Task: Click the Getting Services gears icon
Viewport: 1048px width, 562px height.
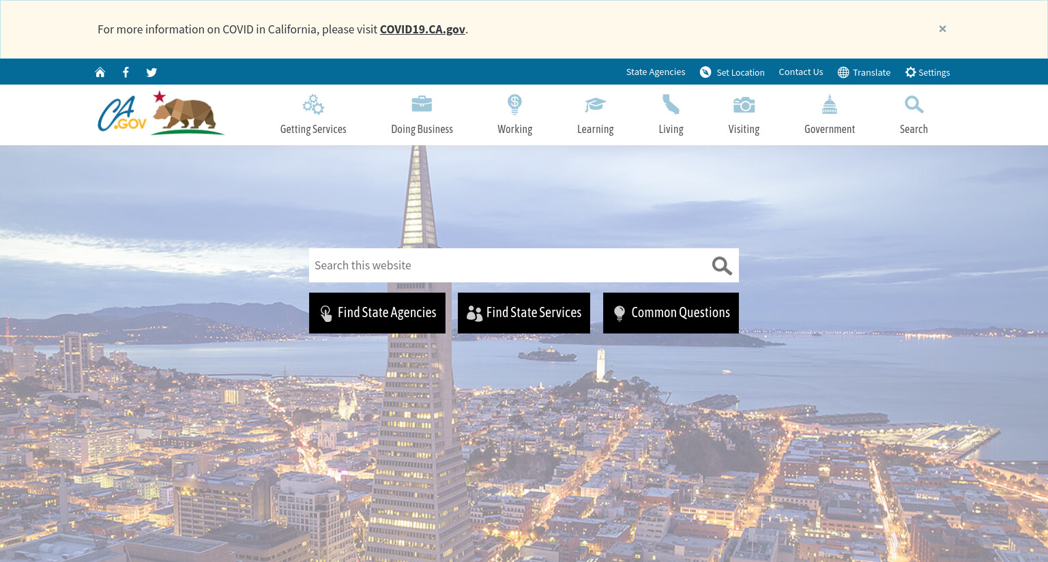Action: tap(313, 104)
